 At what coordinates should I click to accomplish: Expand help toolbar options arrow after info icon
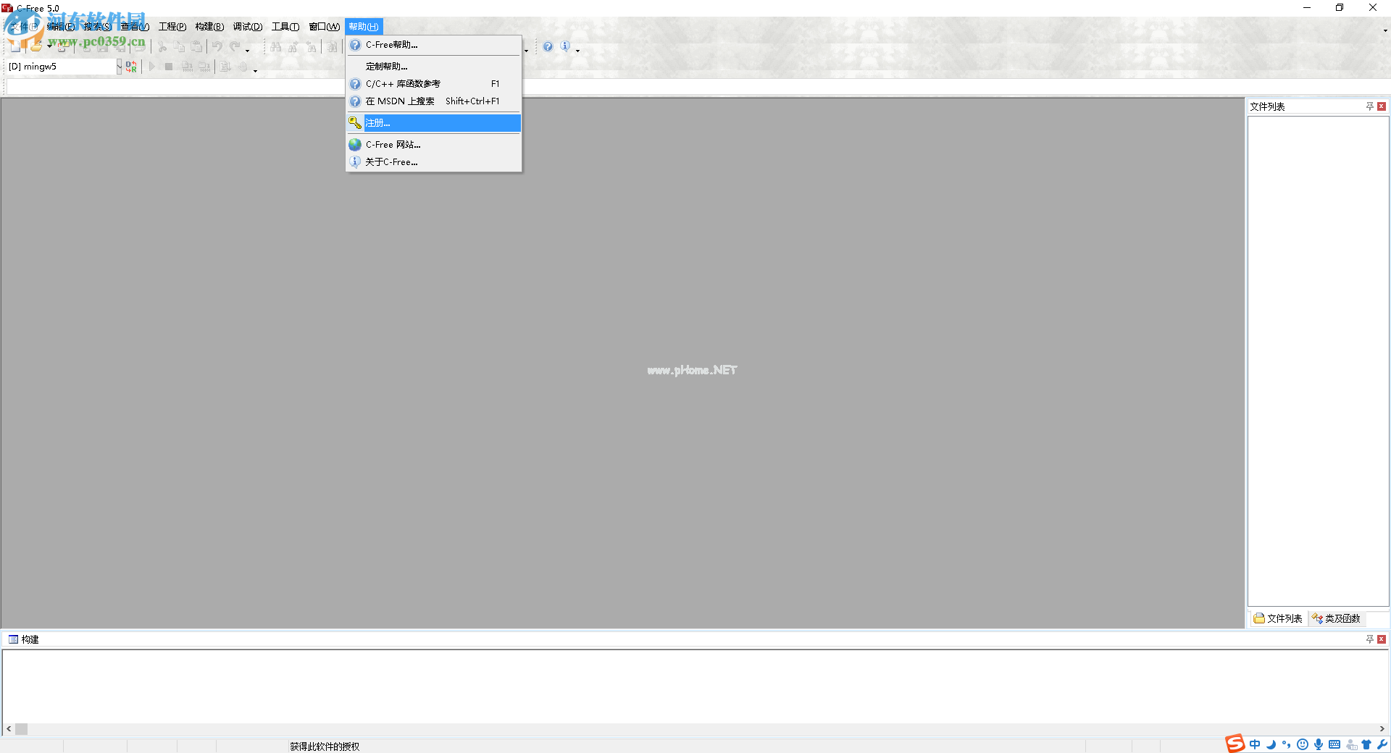tap(577, 51)
